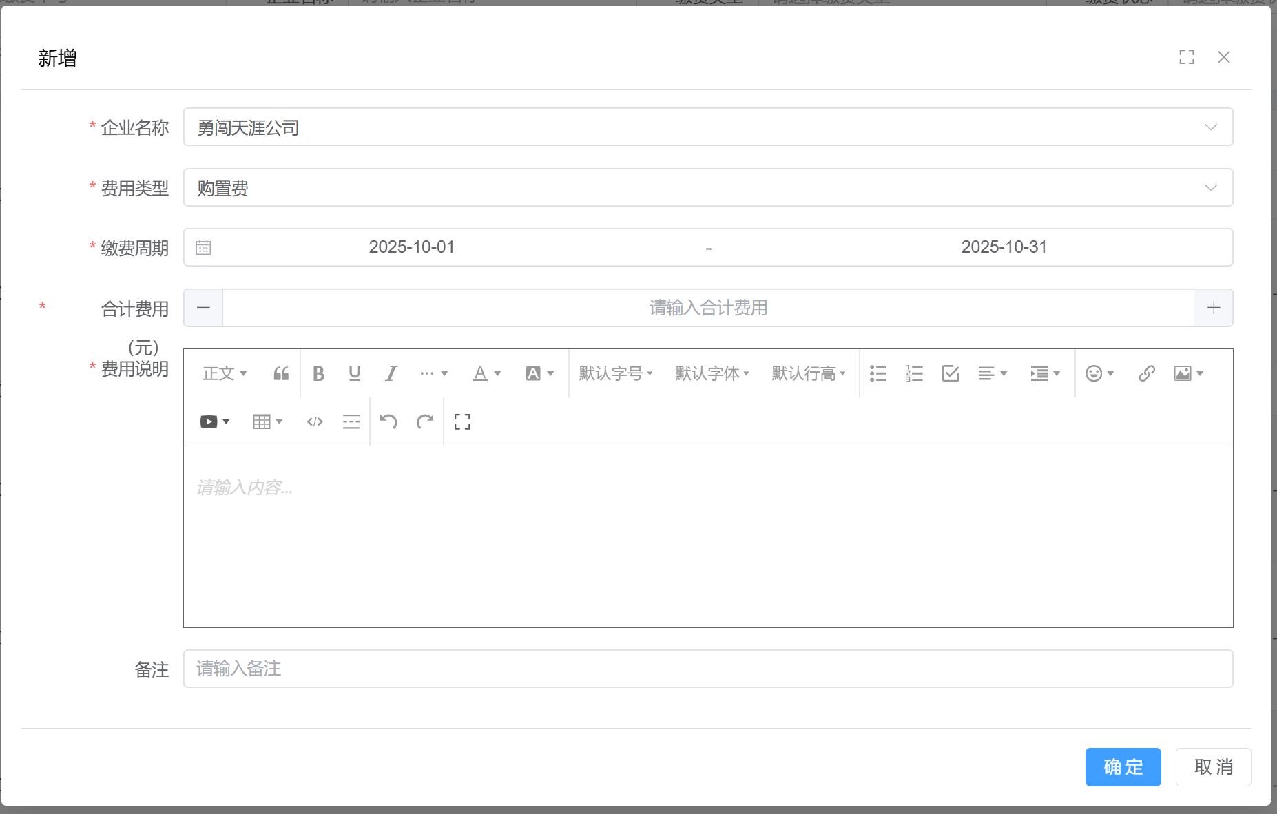This screenshot has height=814, width=1277.
Task: Open the 默认字体 font family menu
Action: 712,373
